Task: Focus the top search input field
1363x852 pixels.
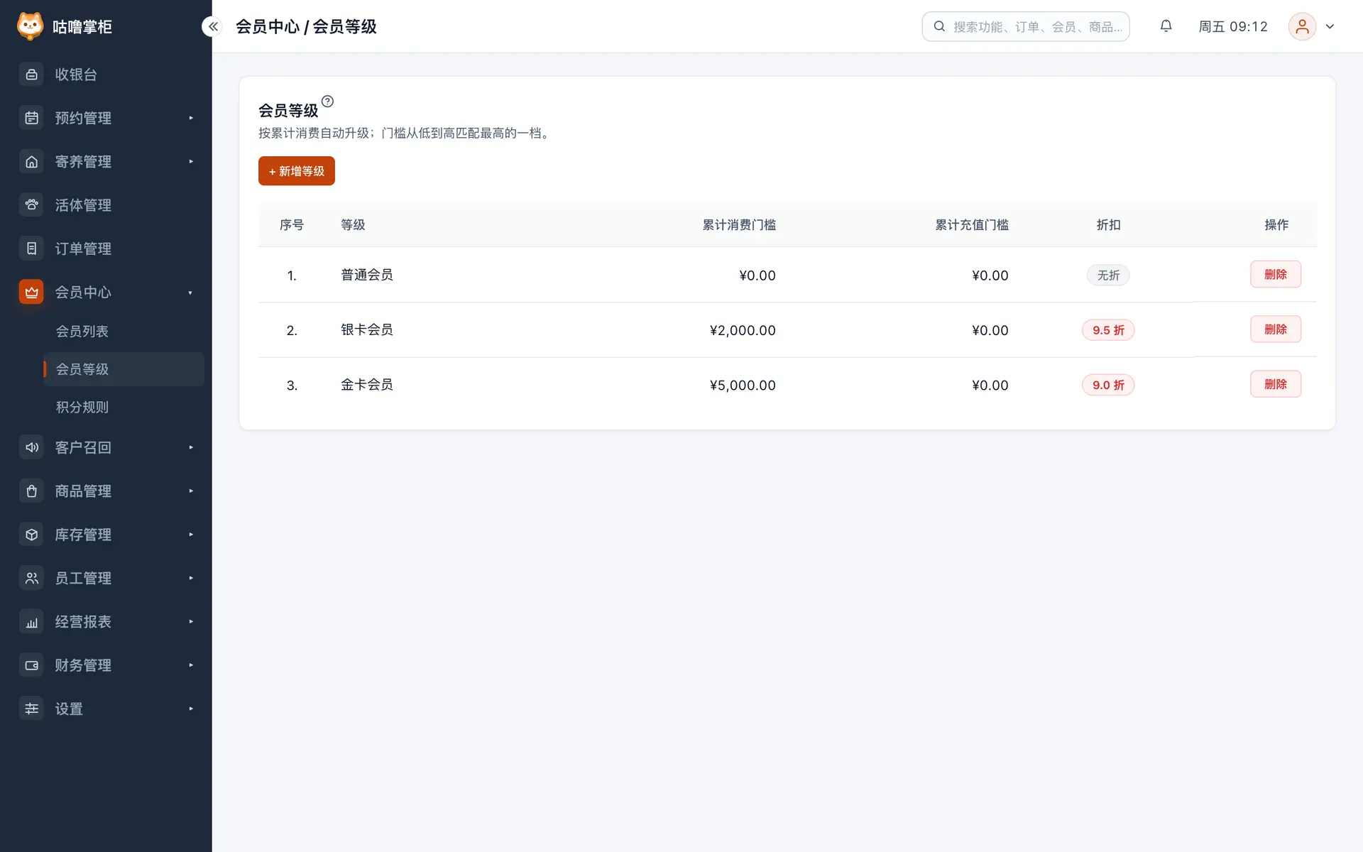Action: pos(1025,26)
